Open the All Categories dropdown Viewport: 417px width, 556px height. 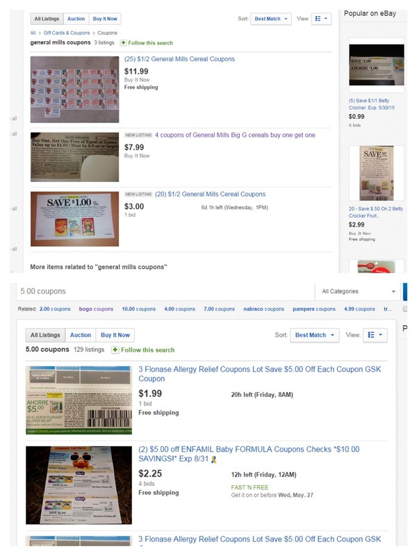(x=358, y=291)
